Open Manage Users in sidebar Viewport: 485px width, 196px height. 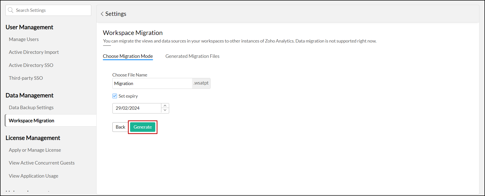coord(24,39)
